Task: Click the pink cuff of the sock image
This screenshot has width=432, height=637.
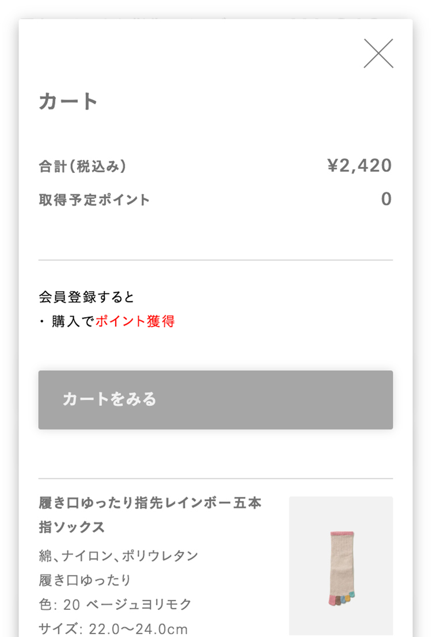Action: [342, 533]
